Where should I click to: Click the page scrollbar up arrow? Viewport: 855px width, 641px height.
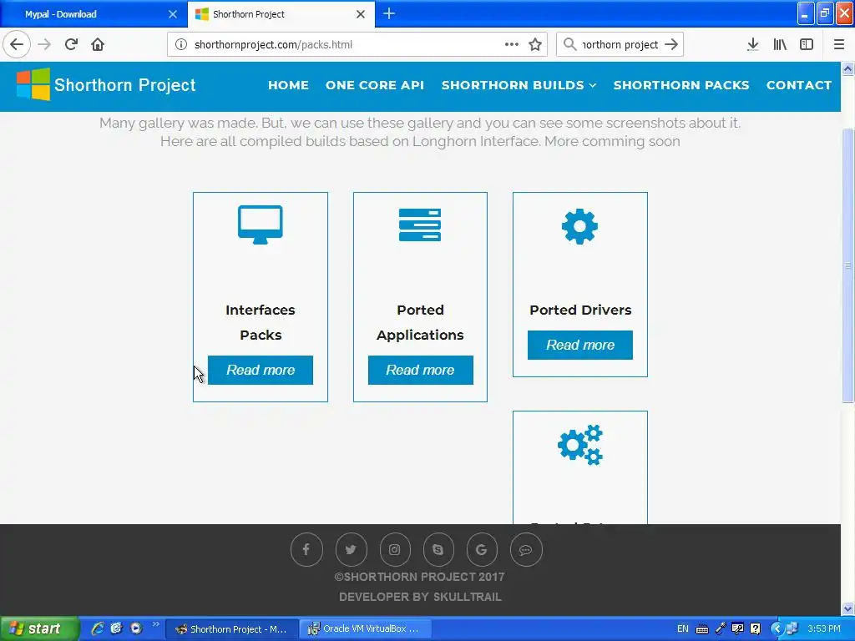[847, 68]
